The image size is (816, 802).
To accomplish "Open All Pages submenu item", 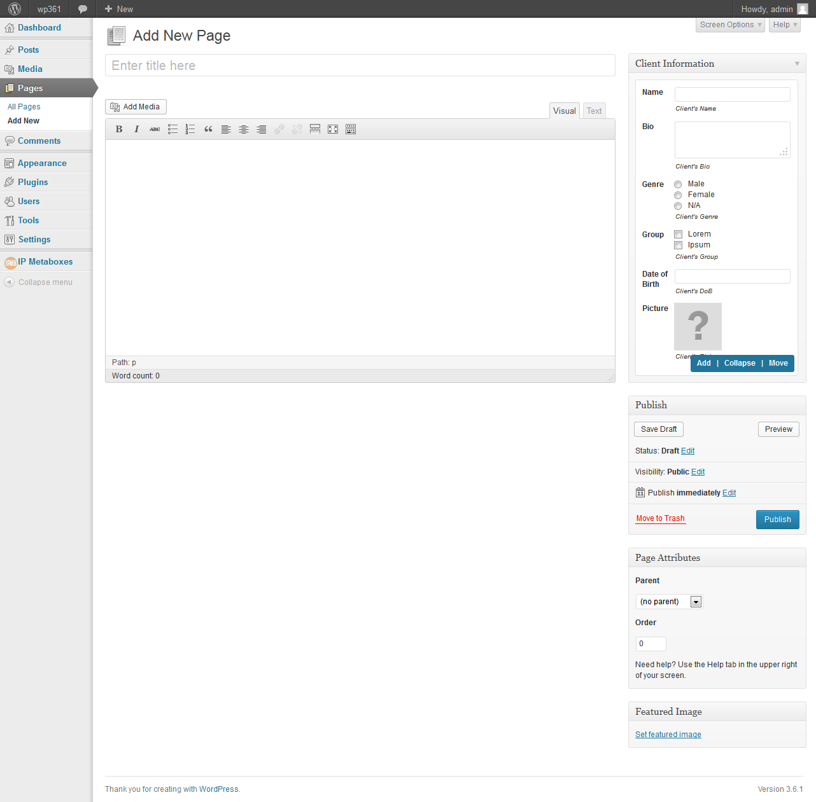I will (24, 107).
